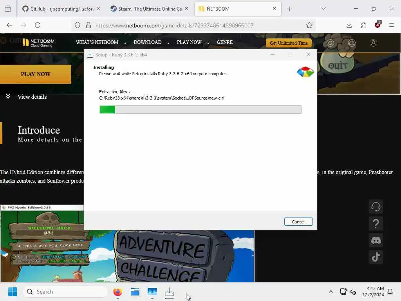Screen dimensions: 401x301
Task: Open the TikTok link icon
Action: pos(376,257)
